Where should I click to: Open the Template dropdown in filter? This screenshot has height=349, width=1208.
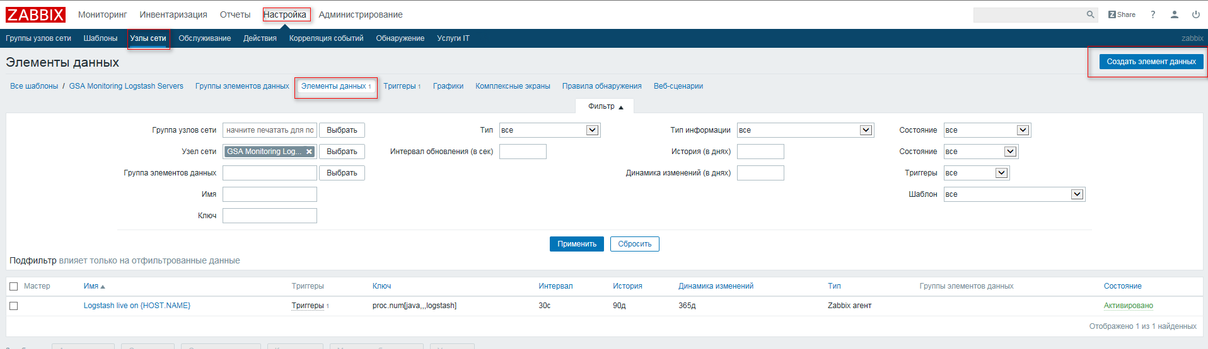pyautogui.click(x=1077, y=194)
